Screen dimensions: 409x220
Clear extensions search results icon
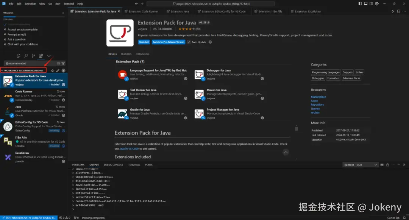click(58, 63)
